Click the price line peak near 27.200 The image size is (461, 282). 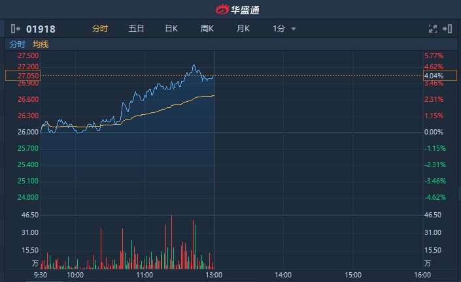pos(194,65)
